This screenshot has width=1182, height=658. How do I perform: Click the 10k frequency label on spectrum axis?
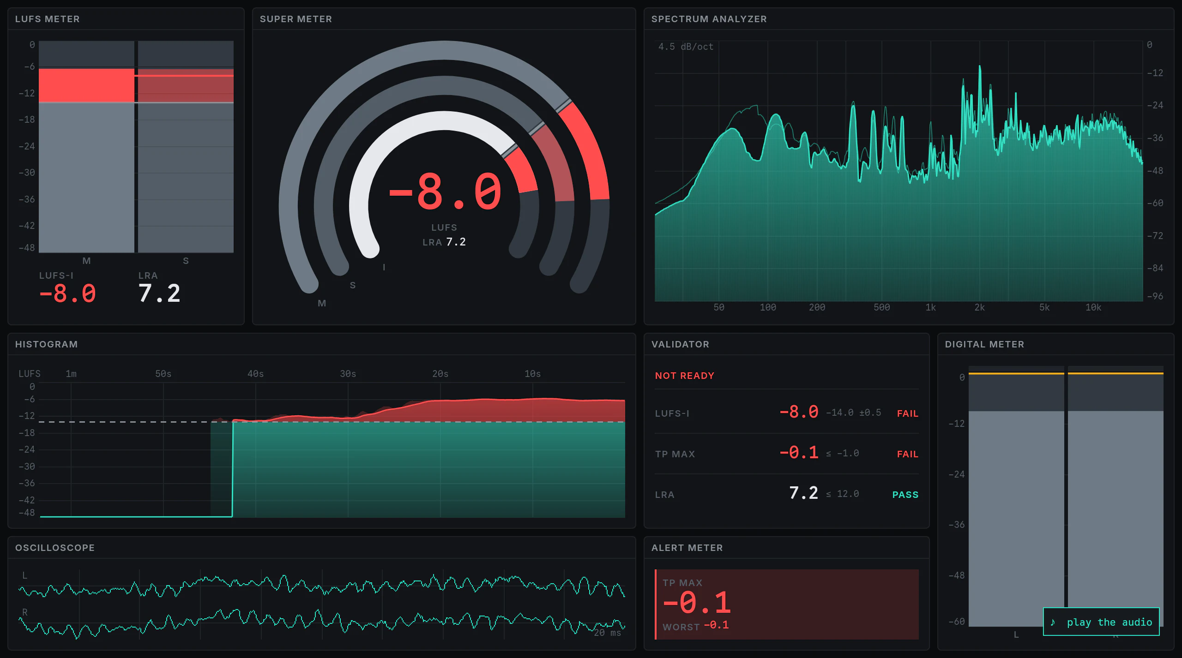point(1093,307)
